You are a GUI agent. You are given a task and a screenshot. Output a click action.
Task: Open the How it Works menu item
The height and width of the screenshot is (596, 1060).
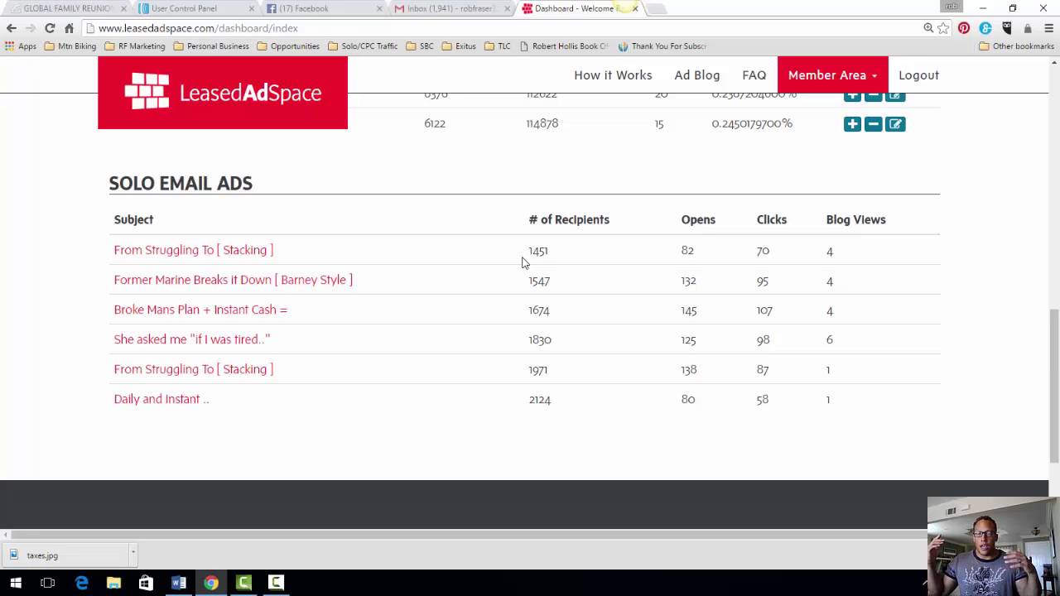[x=613, y=75]
